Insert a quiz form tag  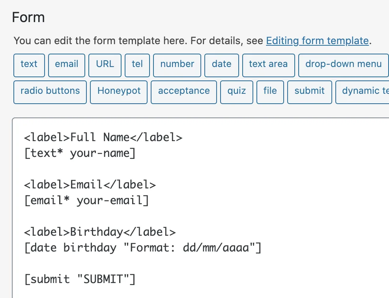tap(236, 91)
